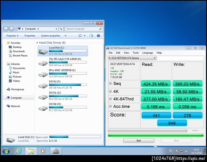
Task: Open the Help menu in AS SSD
Action: point(159,53)
